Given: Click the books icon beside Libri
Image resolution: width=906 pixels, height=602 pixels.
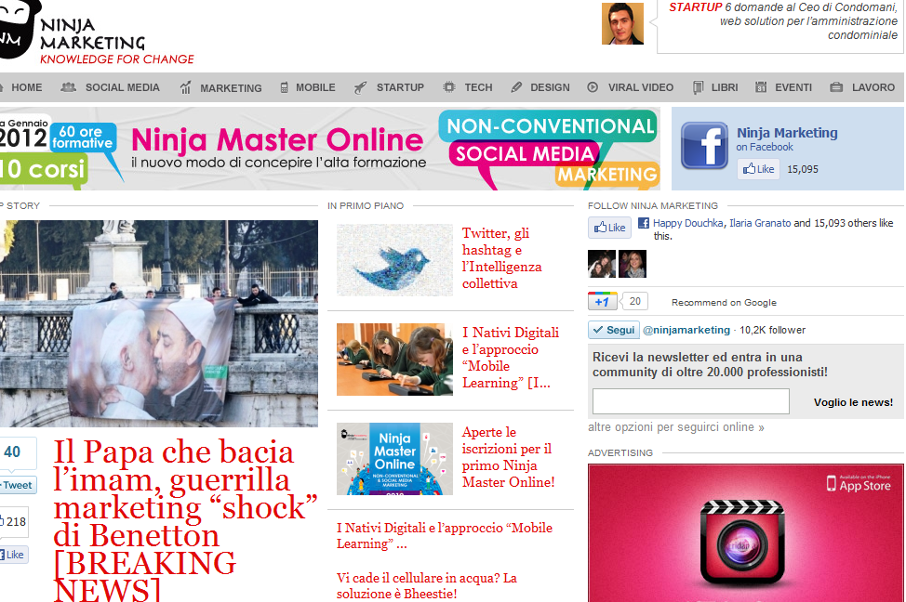Looking at the screenshot, I should (x=699, y=87).
